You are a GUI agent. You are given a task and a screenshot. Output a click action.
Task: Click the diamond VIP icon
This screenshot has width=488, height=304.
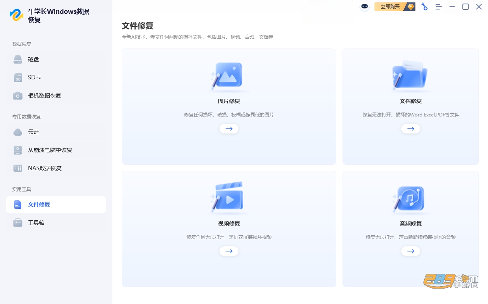[411, 7]
